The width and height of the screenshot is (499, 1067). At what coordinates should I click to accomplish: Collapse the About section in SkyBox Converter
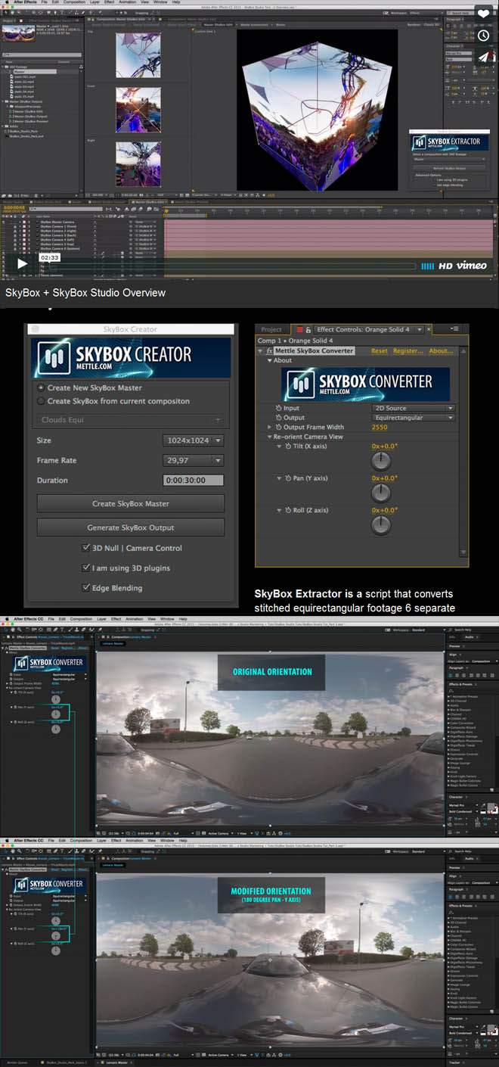point(270,361)
